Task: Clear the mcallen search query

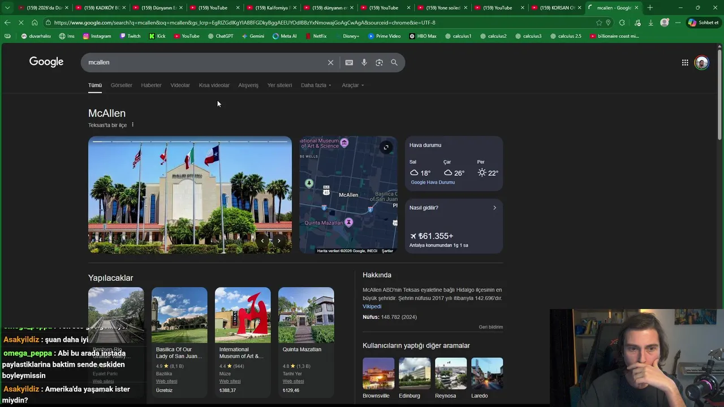Action: coord(330,63)
